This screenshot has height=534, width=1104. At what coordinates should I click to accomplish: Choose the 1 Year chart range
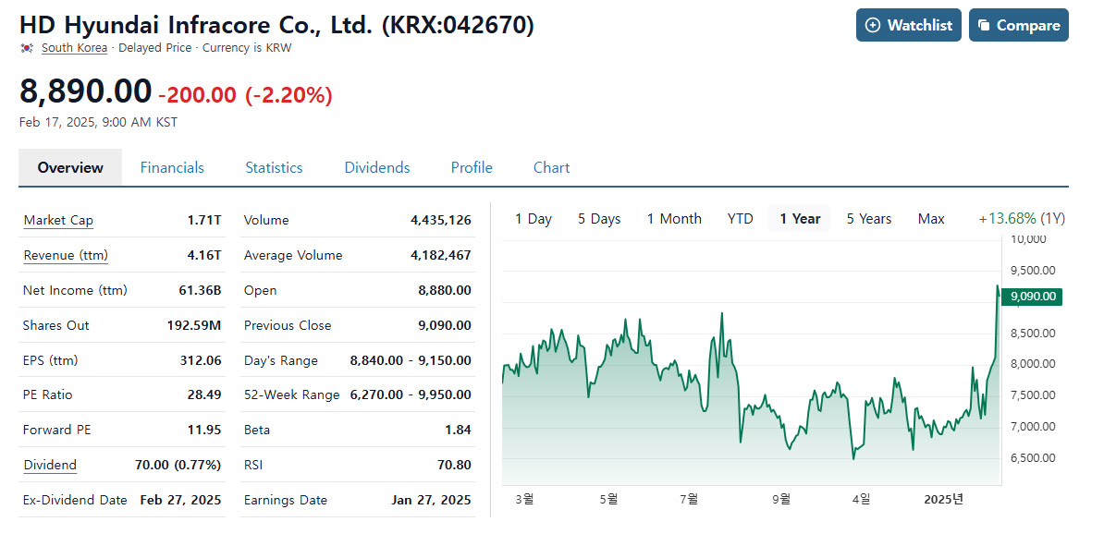800,219
